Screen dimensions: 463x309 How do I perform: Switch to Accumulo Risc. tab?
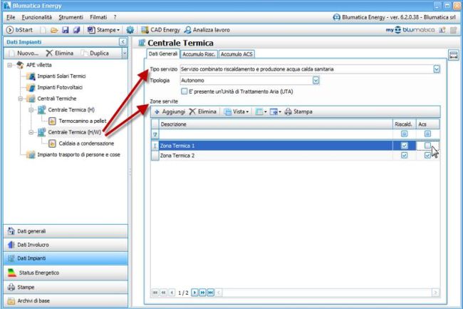[x=199, y=54]
